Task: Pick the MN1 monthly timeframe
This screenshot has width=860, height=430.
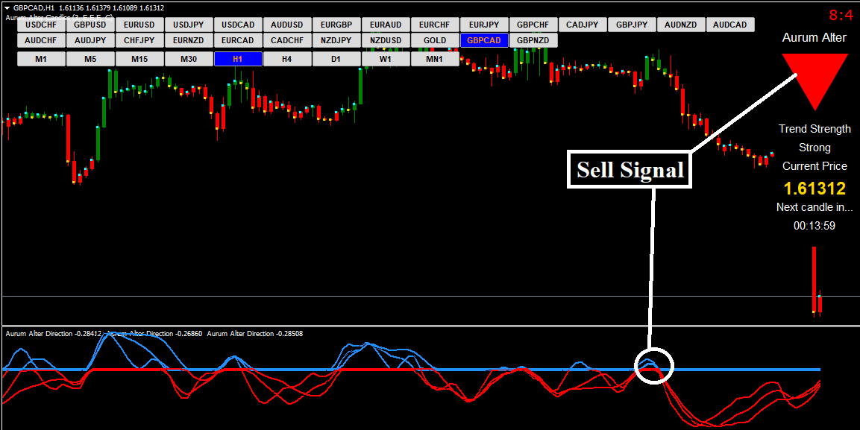Action: (434, 59)
